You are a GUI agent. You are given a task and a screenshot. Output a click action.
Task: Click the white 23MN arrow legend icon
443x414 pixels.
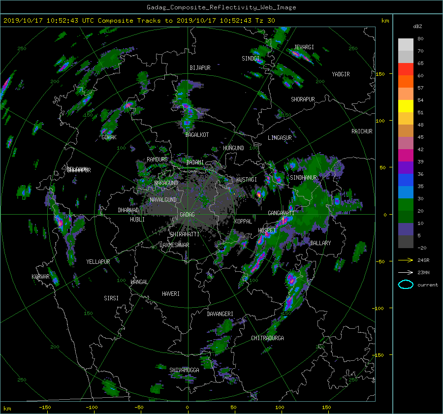(406, 272)
